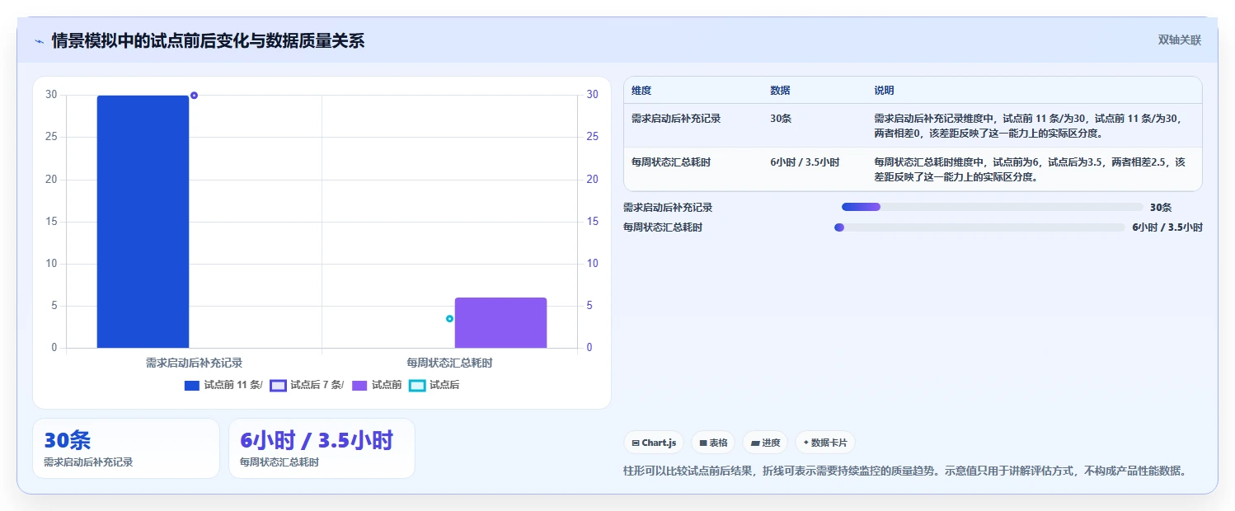Toggle the purple 试点前 legend item
1235x511 pixels.
coord(377,385)
